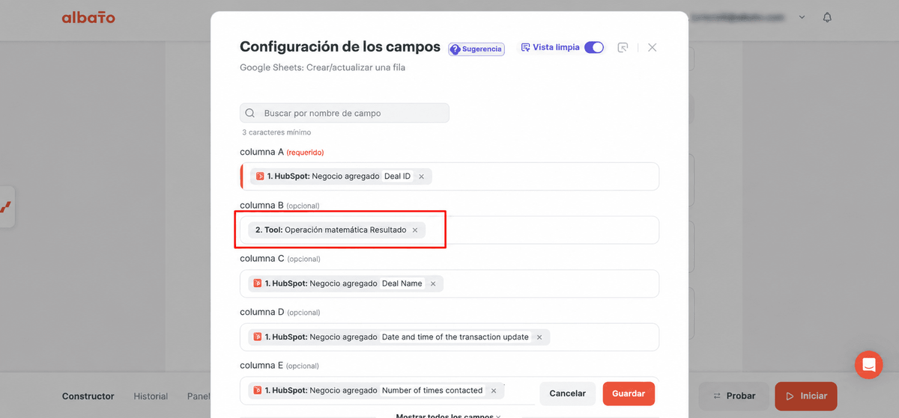Viewport: 899px width, 418px height.
Task: Remove the Operación matemática Resultado tag
Action: [414, 230]
